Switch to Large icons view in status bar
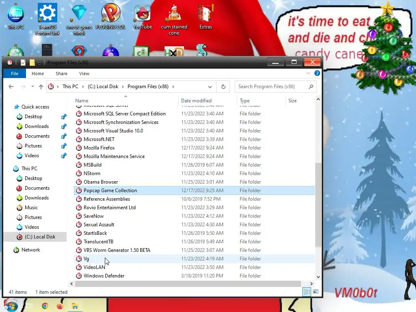The width and height of the screenshot is (416, 312). (x=316, y=292)
